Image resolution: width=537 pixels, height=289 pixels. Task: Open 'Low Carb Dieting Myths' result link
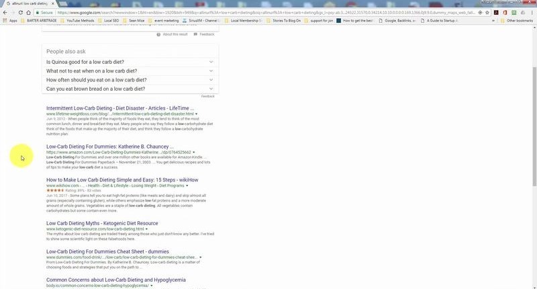click(x=102, y=223)
